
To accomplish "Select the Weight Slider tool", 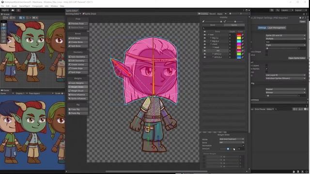I will click(x=78, y=87).
